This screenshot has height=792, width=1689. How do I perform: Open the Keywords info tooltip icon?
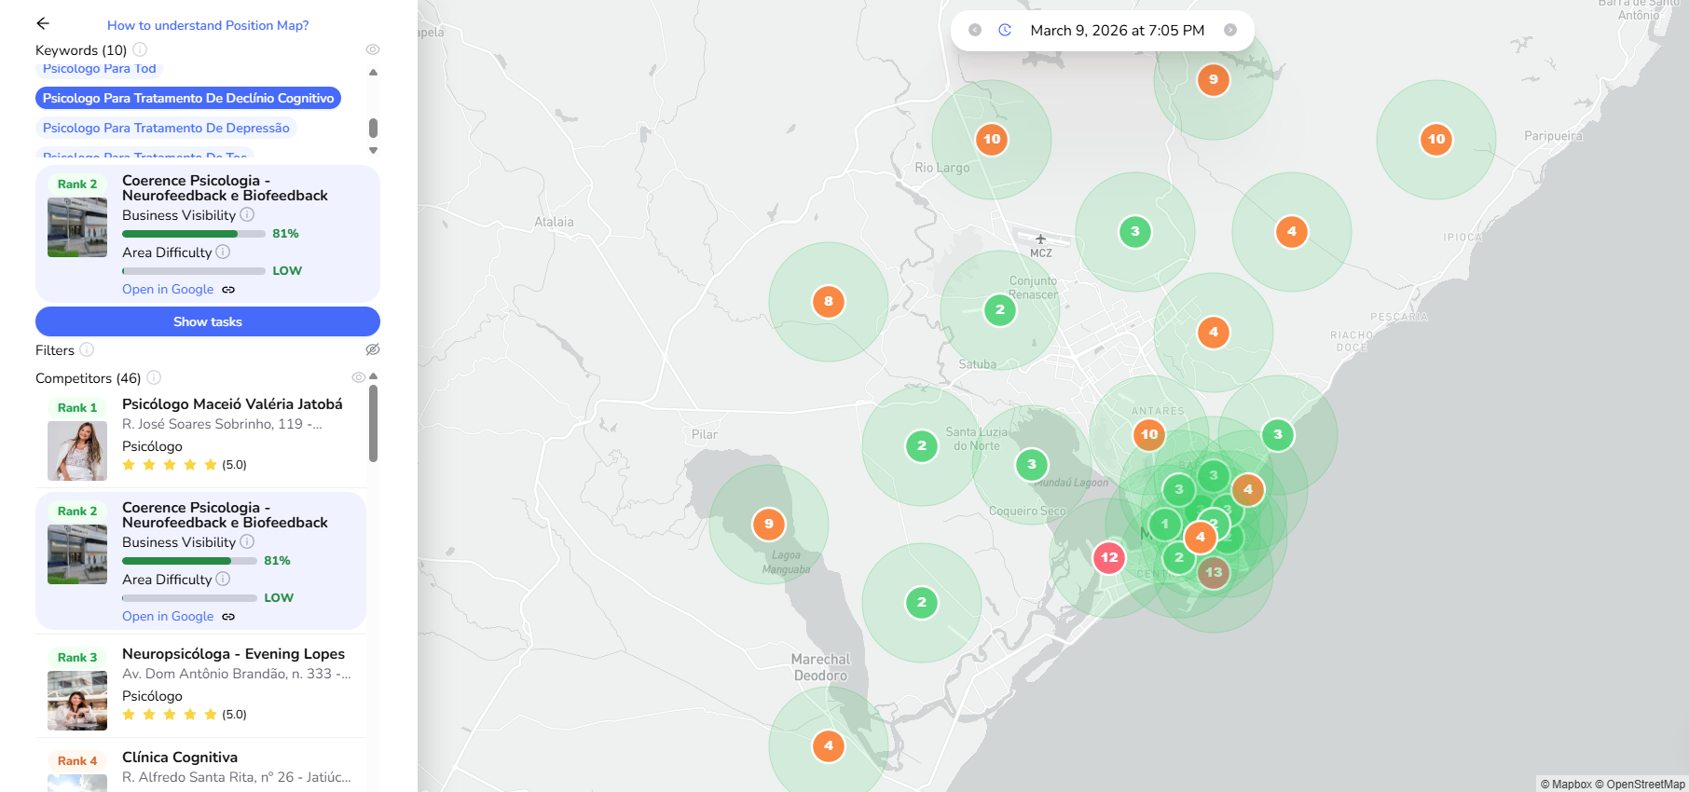140,49
